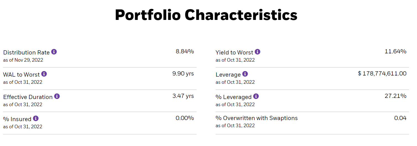Click the Yield to Worst label text
417x146 pixels.
[234, 53]
